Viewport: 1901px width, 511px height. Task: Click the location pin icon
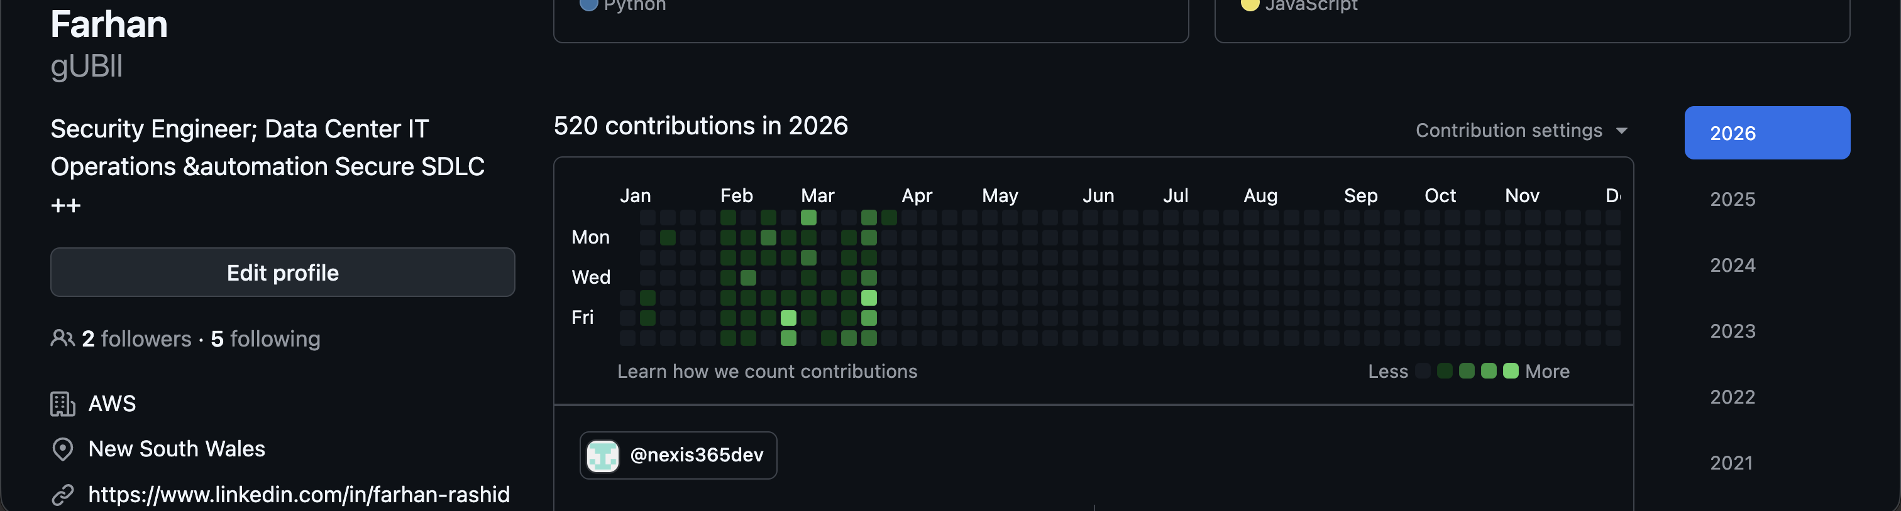click(x=63, y=449)
